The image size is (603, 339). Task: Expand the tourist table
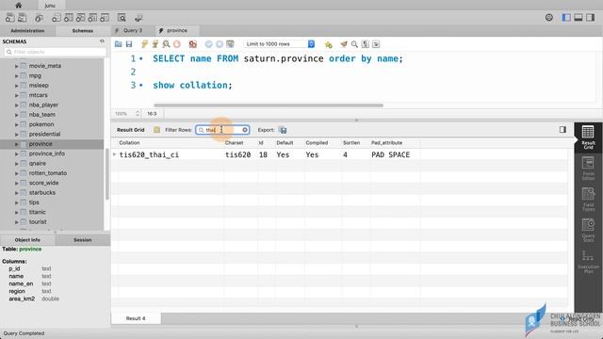[17, 222]
